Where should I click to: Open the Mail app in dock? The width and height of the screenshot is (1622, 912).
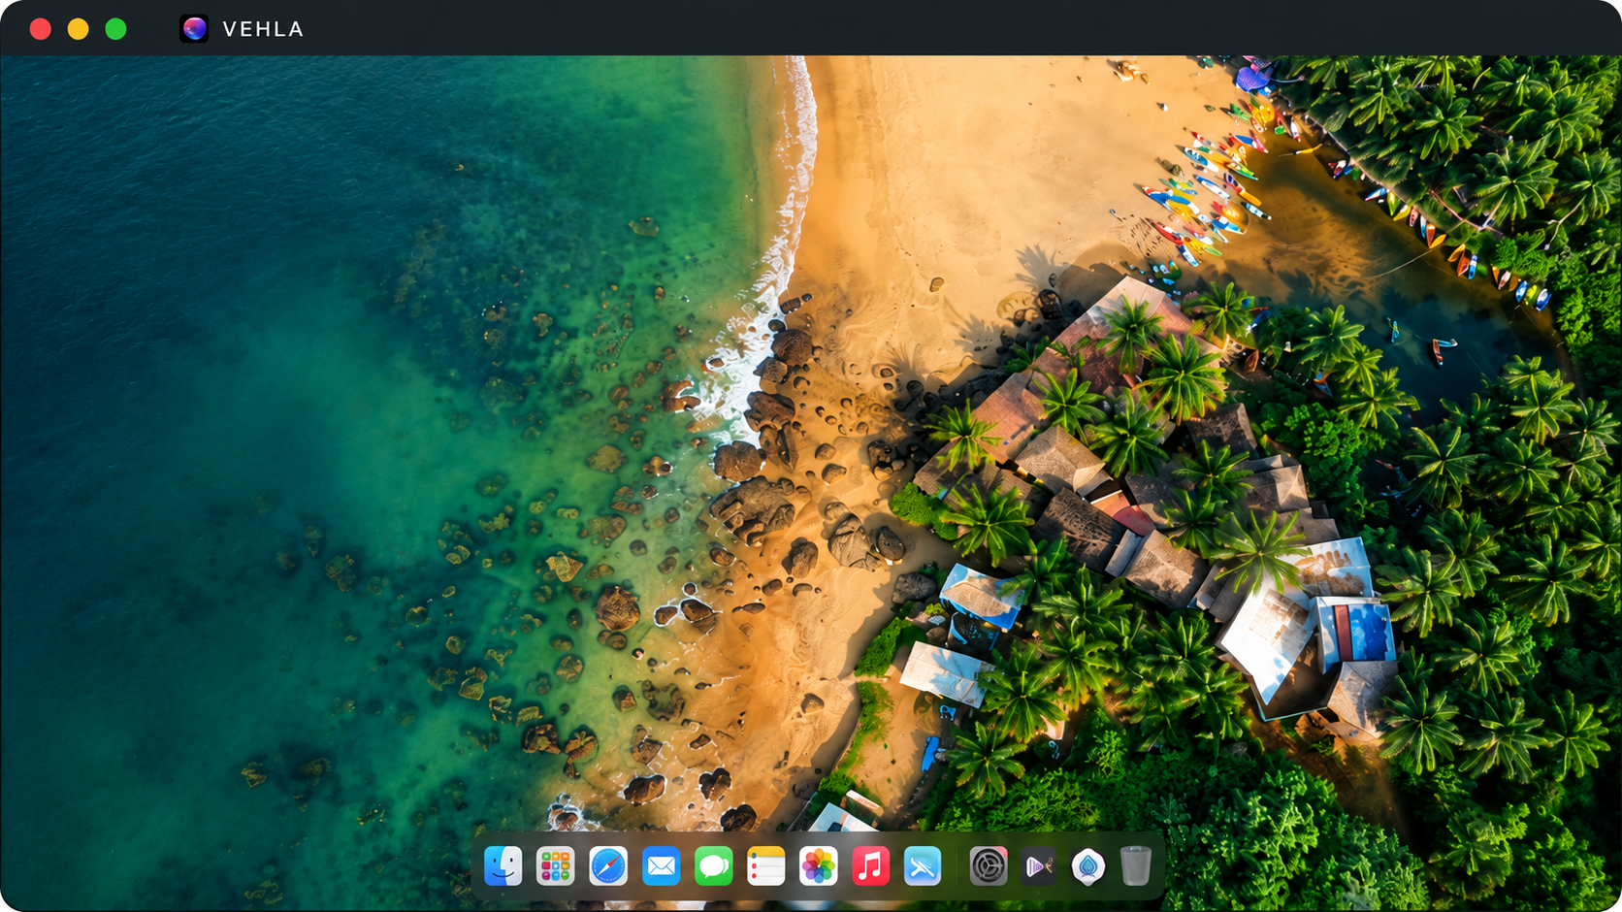pyautogui.click(x=661, y=865)
